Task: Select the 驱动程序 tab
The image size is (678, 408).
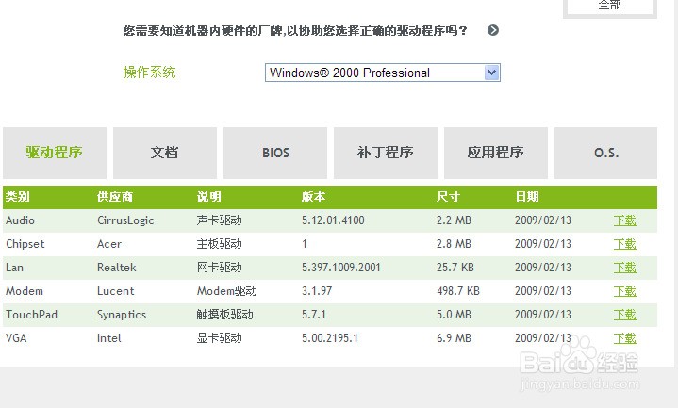Action: (55, 153)
